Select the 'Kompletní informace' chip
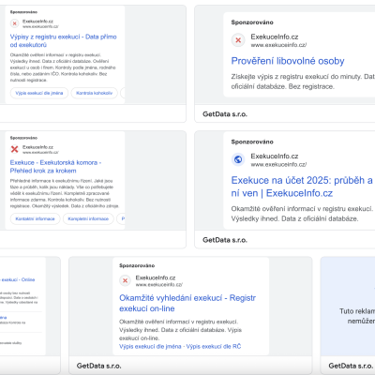The image size is (375, 375). click(88, 218)
